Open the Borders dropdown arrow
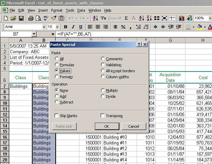The width and height of the screenshot is (212, 164). point(193,27)
